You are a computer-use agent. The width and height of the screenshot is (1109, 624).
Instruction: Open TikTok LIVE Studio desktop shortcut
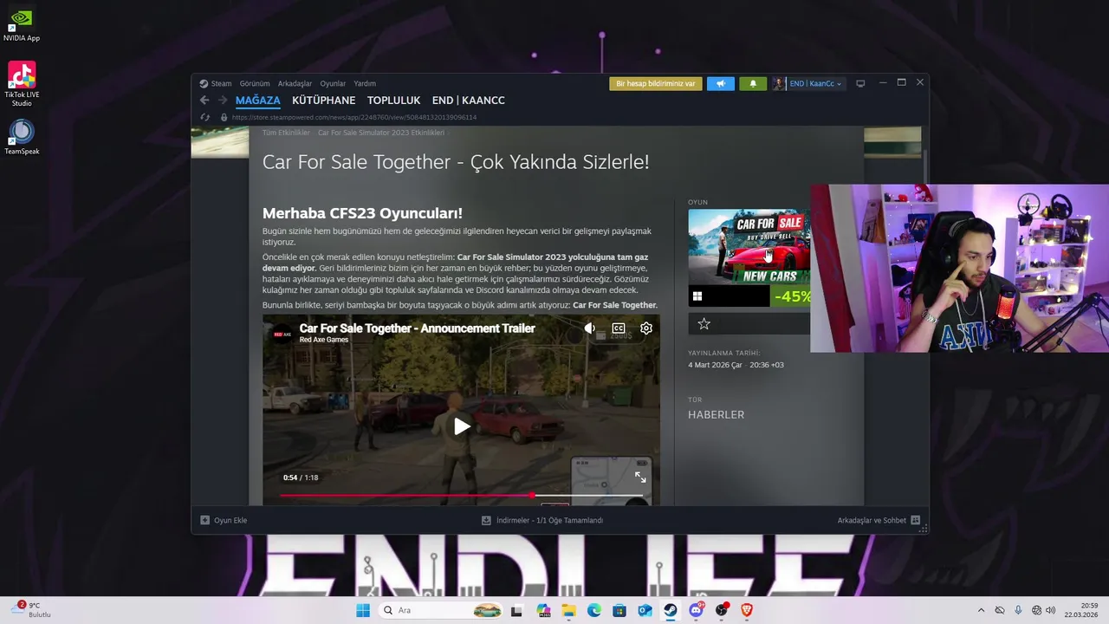pos(22,84)
